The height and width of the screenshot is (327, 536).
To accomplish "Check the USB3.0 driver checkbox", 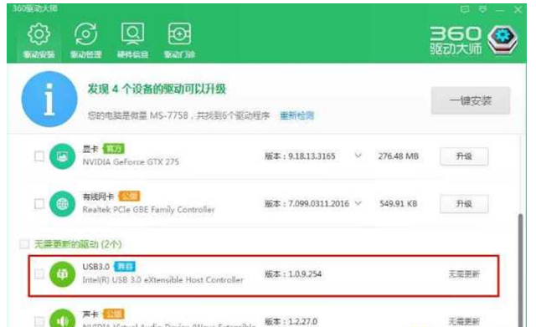I will pyautogui.click(x=39, y=274).
